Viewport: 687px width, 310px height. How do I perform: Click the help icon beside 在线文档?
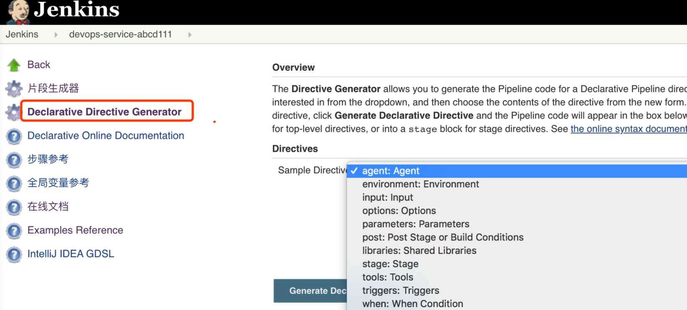tap(14, 207)
